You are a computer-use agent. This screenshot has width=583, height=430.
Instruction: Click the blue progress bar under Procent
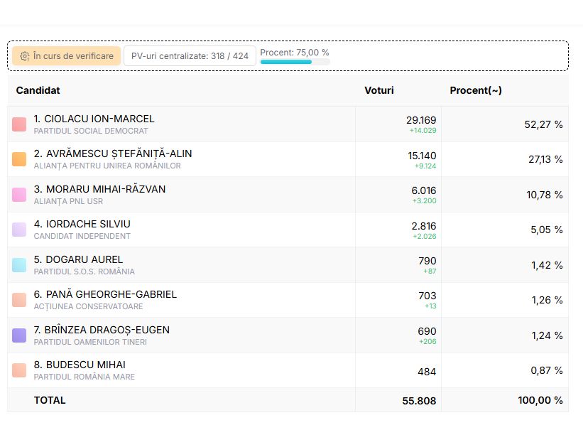tap(286, 63)
